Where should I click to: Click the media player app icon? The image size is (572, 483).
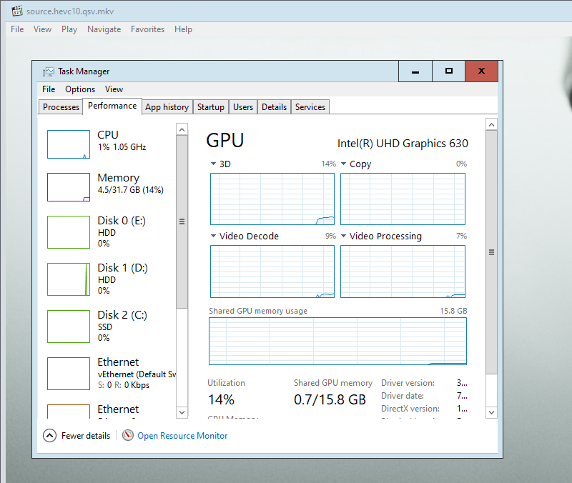point(17,11)
